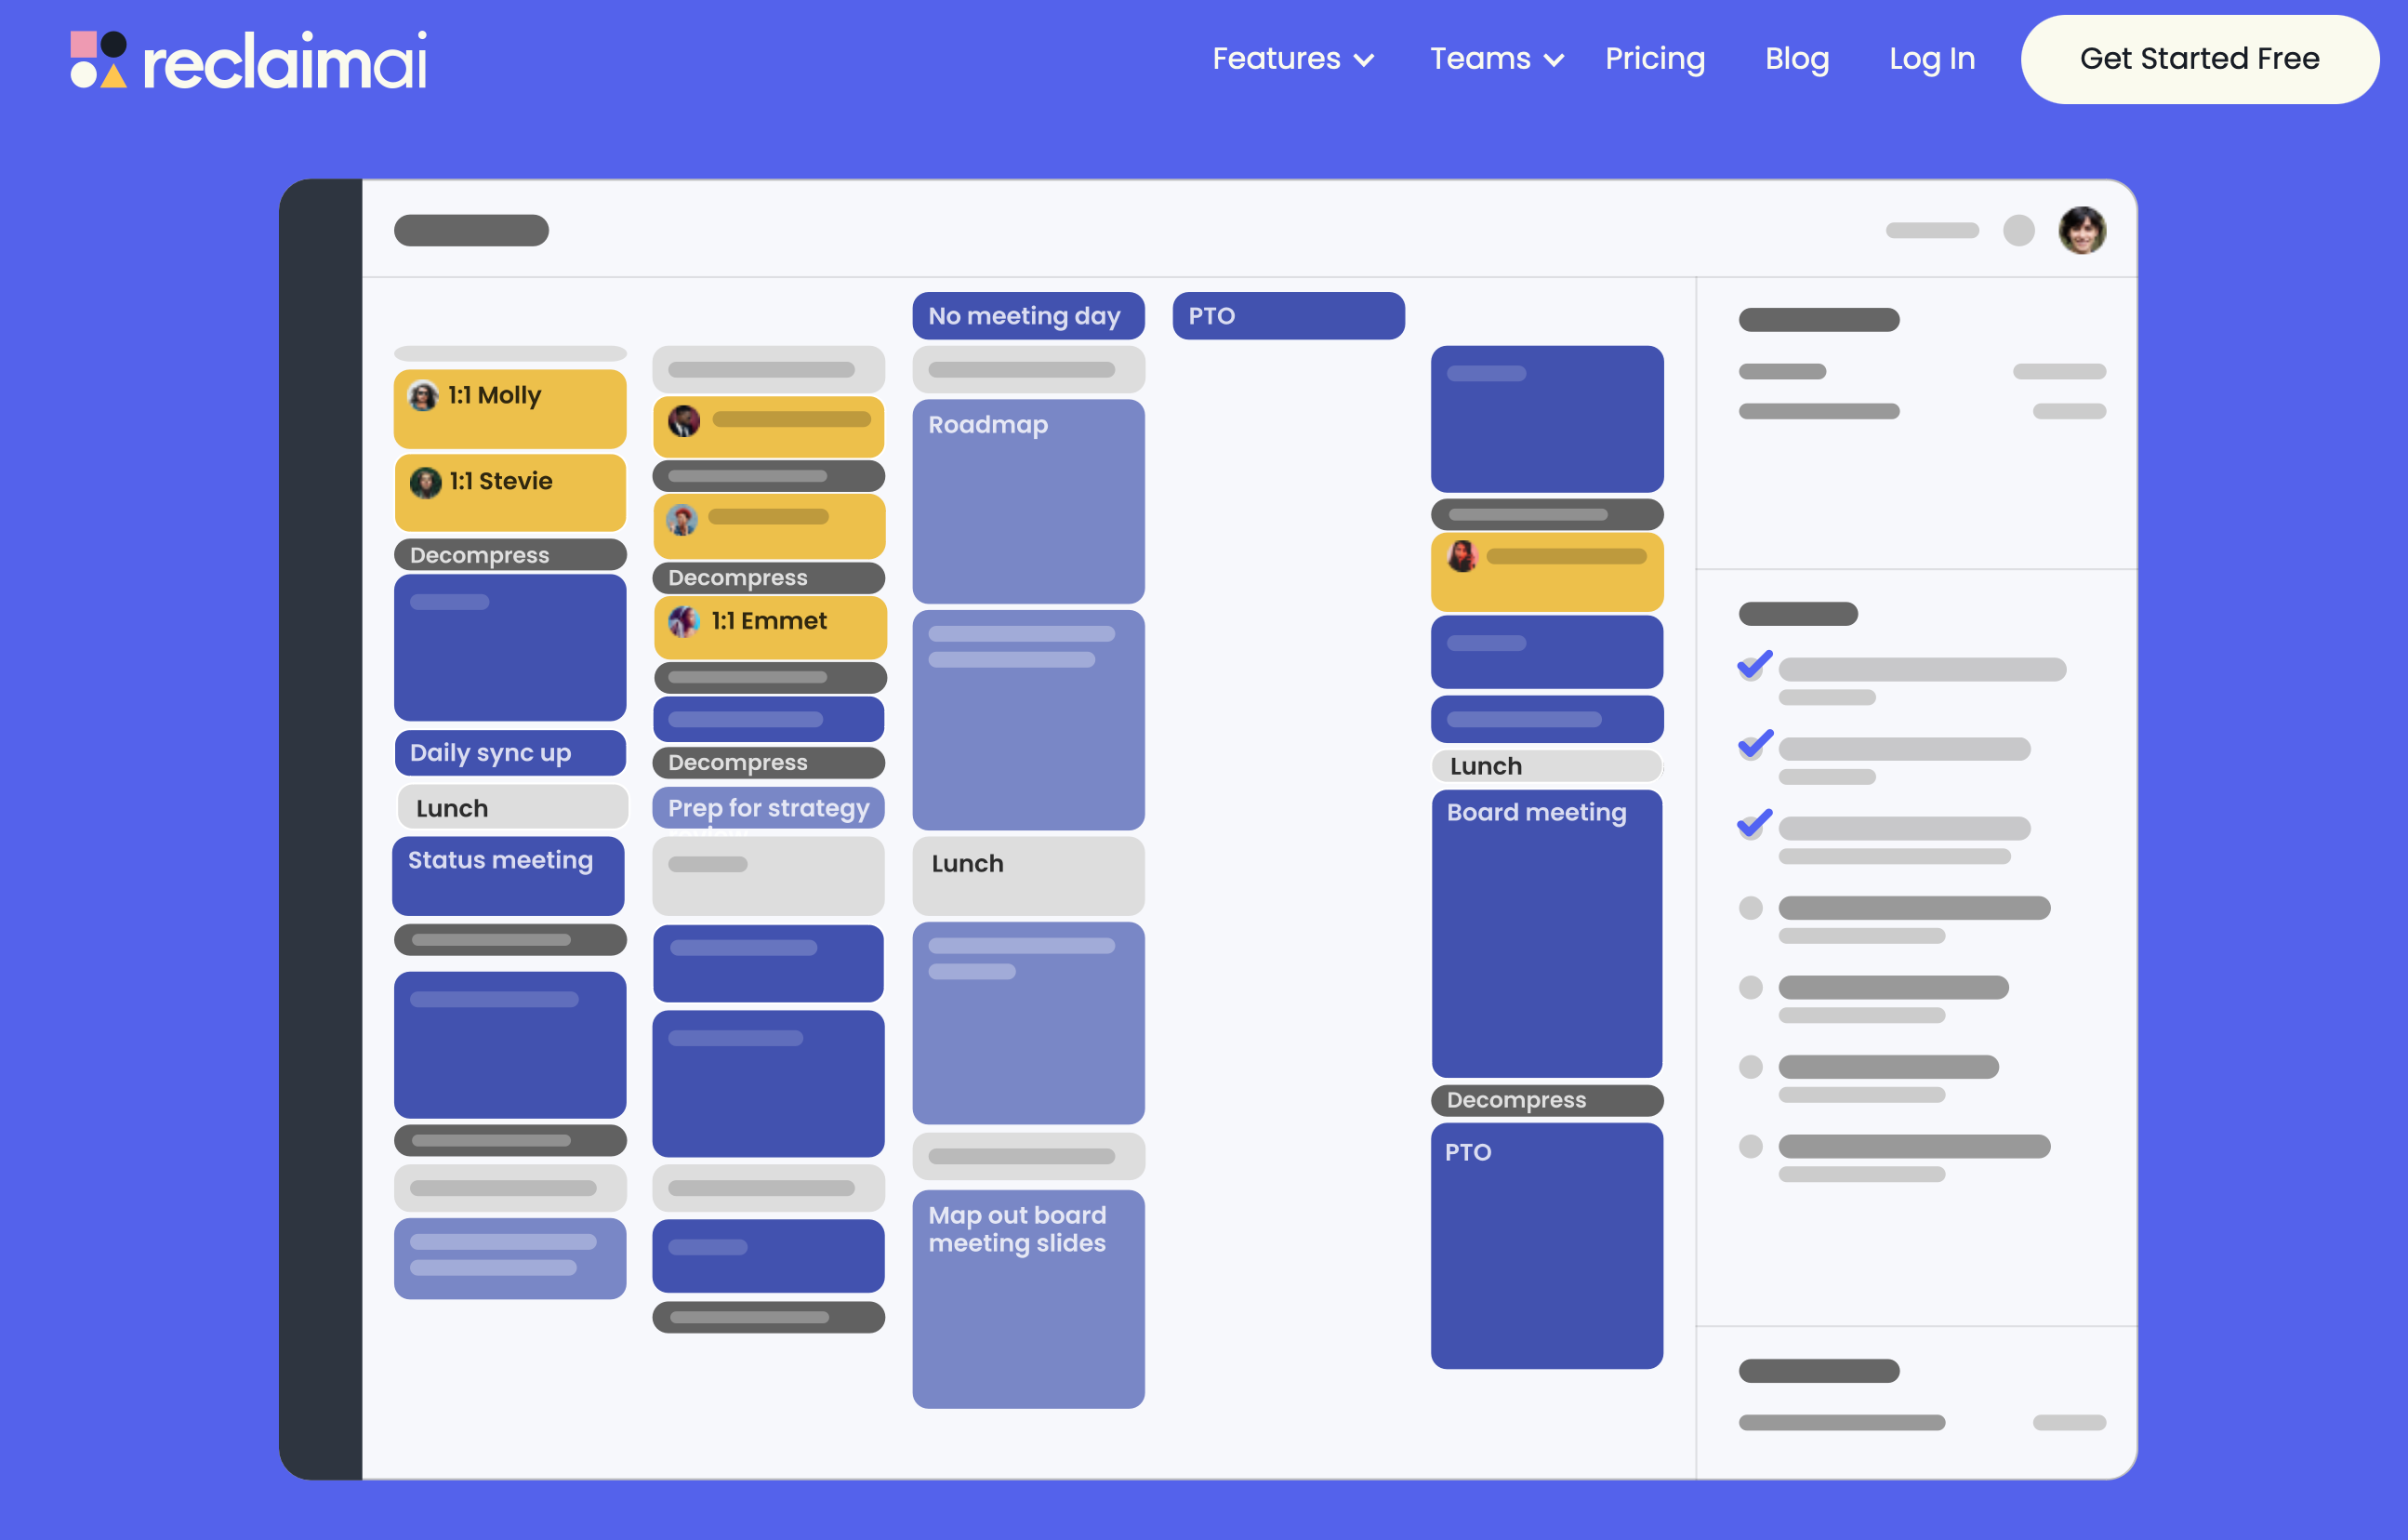Image resolution: width=2408 pixels, height=1540 pixels.
Task: Open the Features dropdown menu
Action: [x=1291, y=58]
